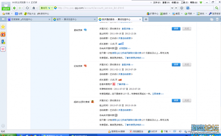This screenshot has width=221, height=136.
Task: Click 关闭 button for 蓝钻贵族
Action: pyautogui.click(x=187, y=29)
